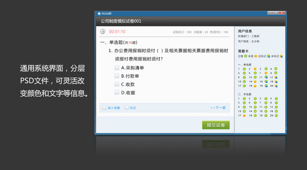Click the 公司制度模拟试卷001 title

point(121,21)
